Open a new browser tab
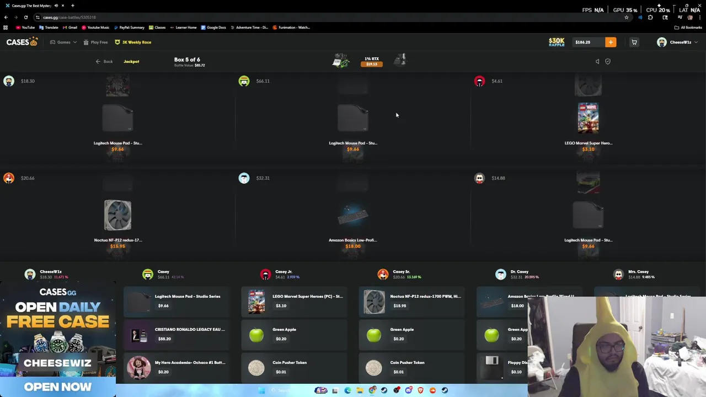706x397 pixels. tap(72, 6)
